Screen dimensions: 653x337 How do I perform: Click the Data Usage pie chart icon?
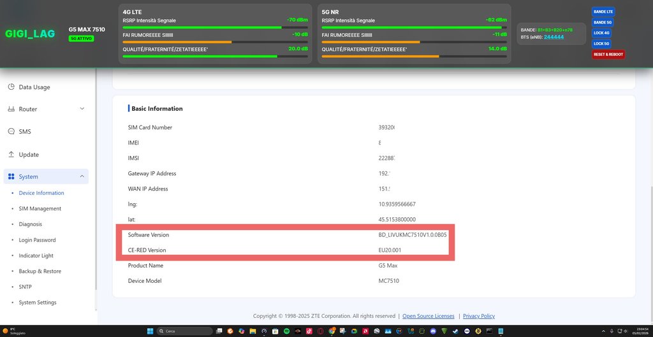click(x=11, y=87)
